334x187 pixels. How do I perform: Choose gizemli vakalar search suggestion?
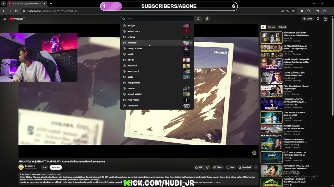(x=157, y=94)
